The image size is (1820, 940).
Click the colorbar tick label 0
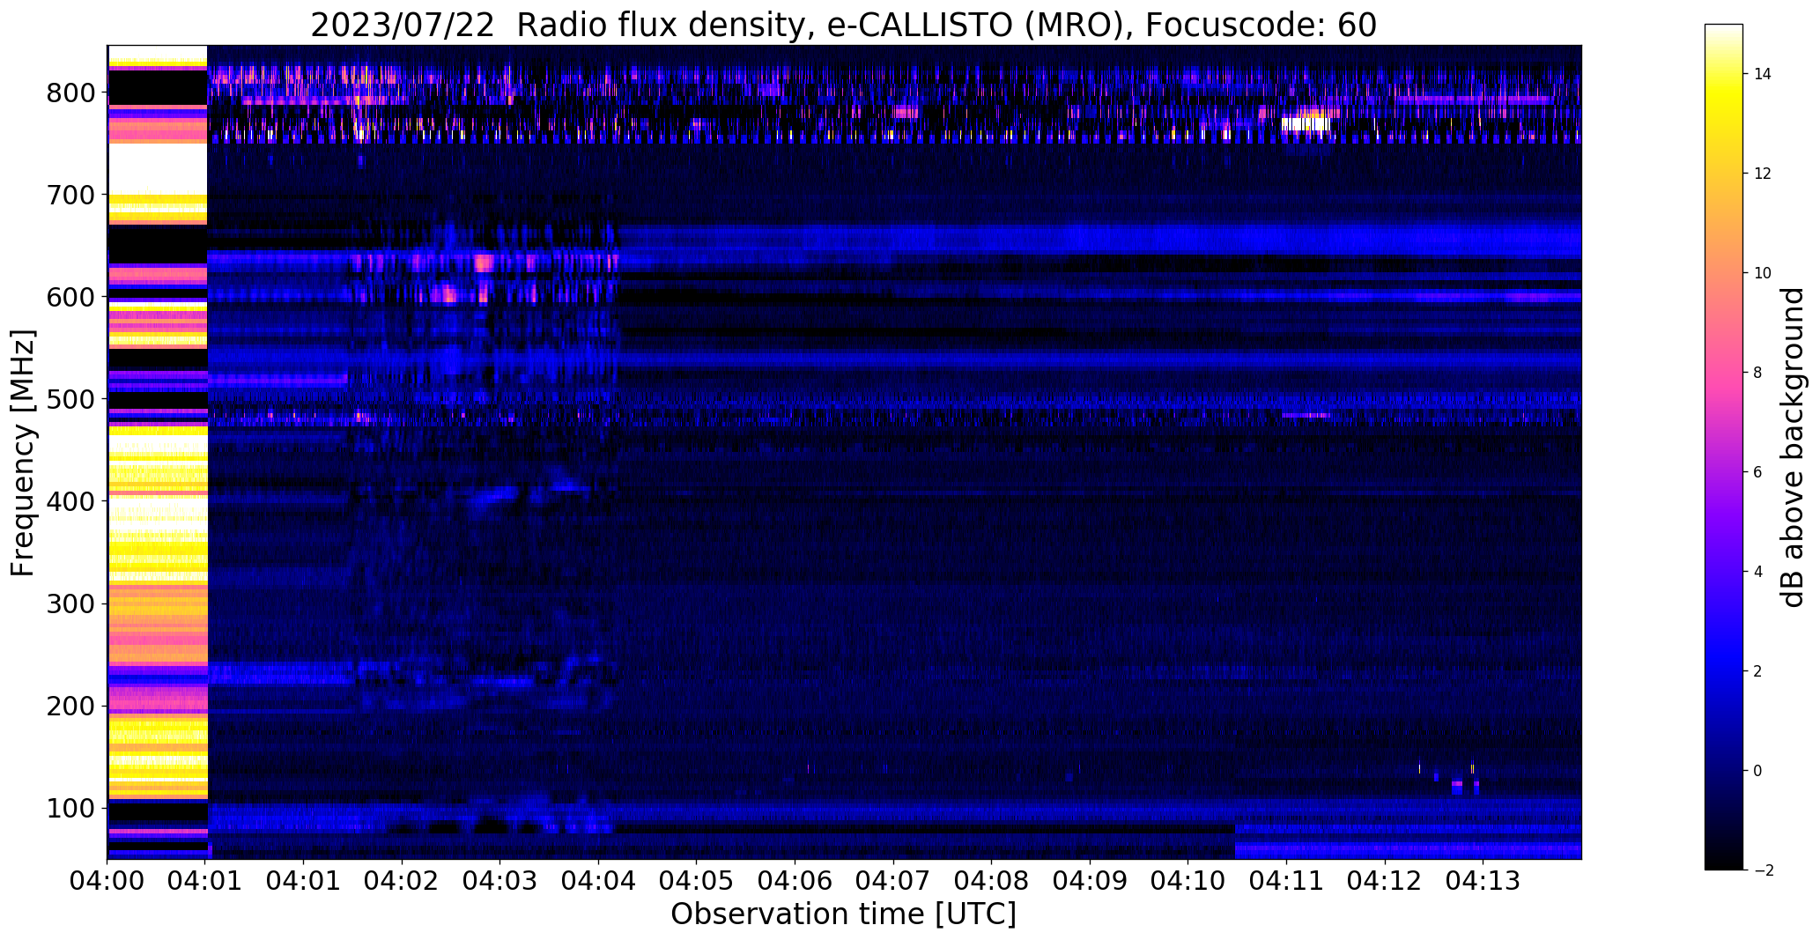click(1758, 771)
